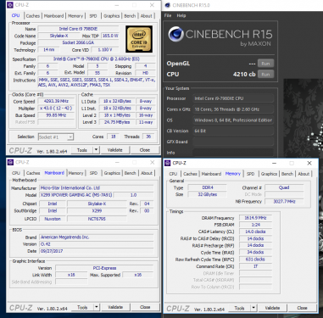
Task: Go to Caches tab in the Memory window
Action: 190,174
